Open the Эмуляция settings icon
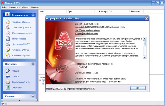165x106 pixels. [8, 88]
